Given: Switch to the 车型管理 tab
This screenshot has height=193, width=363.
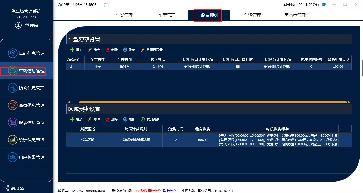Looking at the screenshot, I should (x=167, y=15).
